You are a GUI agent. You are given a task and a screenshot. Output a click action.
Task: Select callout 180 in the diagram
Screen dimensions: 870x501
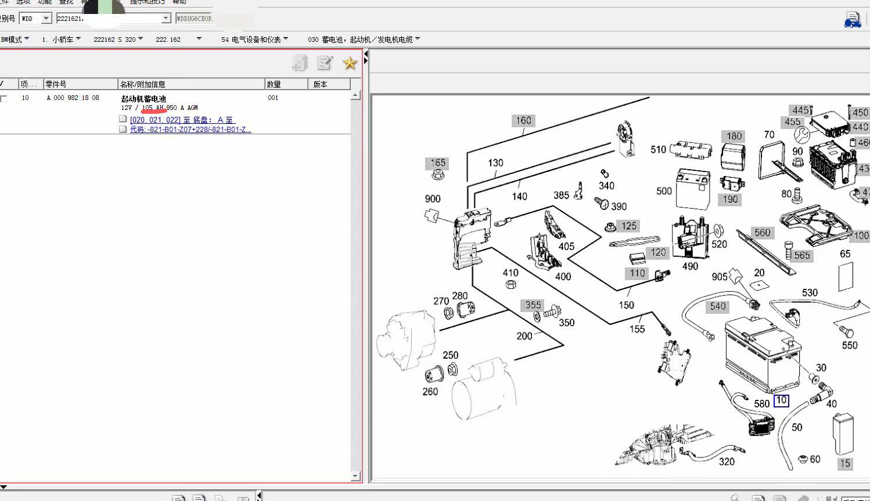[734, 137]
